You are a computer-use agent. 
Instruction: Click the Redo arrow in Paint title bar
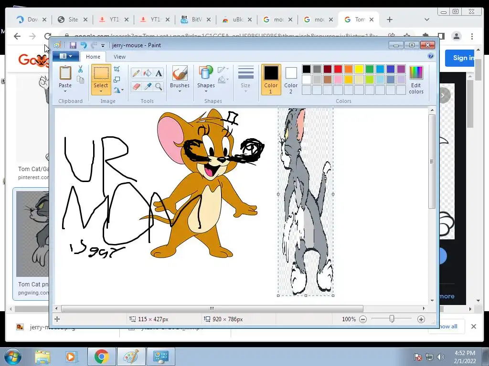point(94,45)
